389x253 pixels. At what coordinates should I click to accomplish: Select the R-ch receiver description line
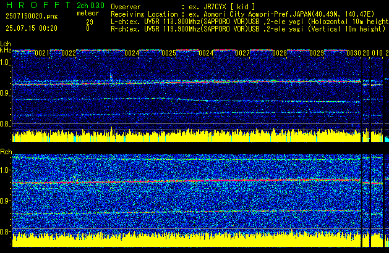[x=248, y=29]
